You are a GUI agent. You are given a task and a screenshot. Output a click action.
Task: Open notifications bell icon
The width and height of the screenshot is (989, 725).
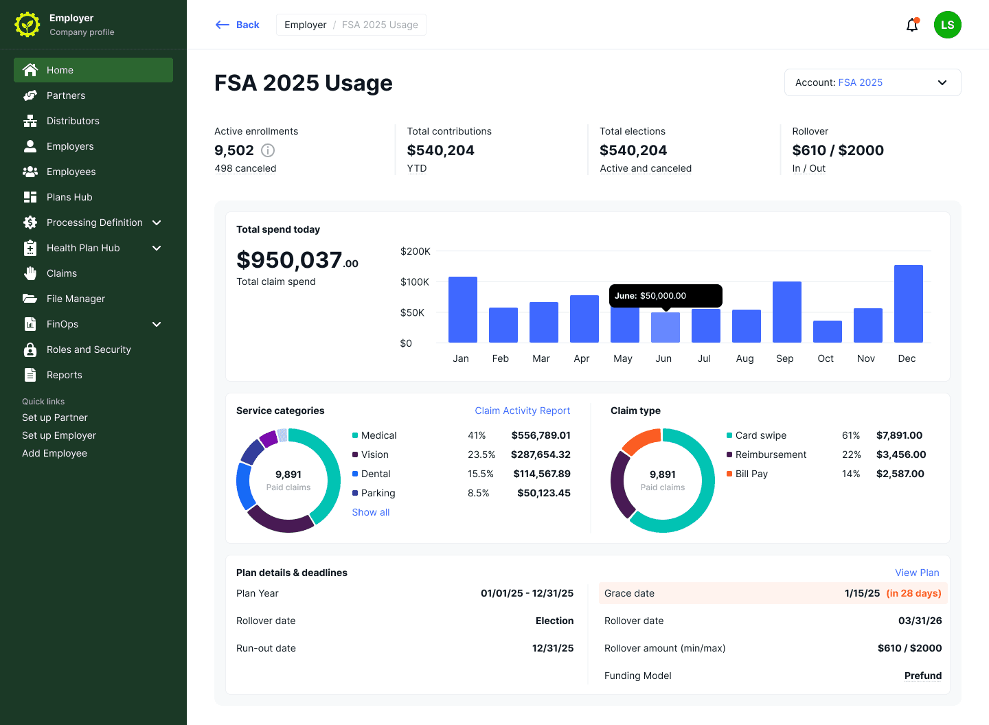(x=912, y=25)
